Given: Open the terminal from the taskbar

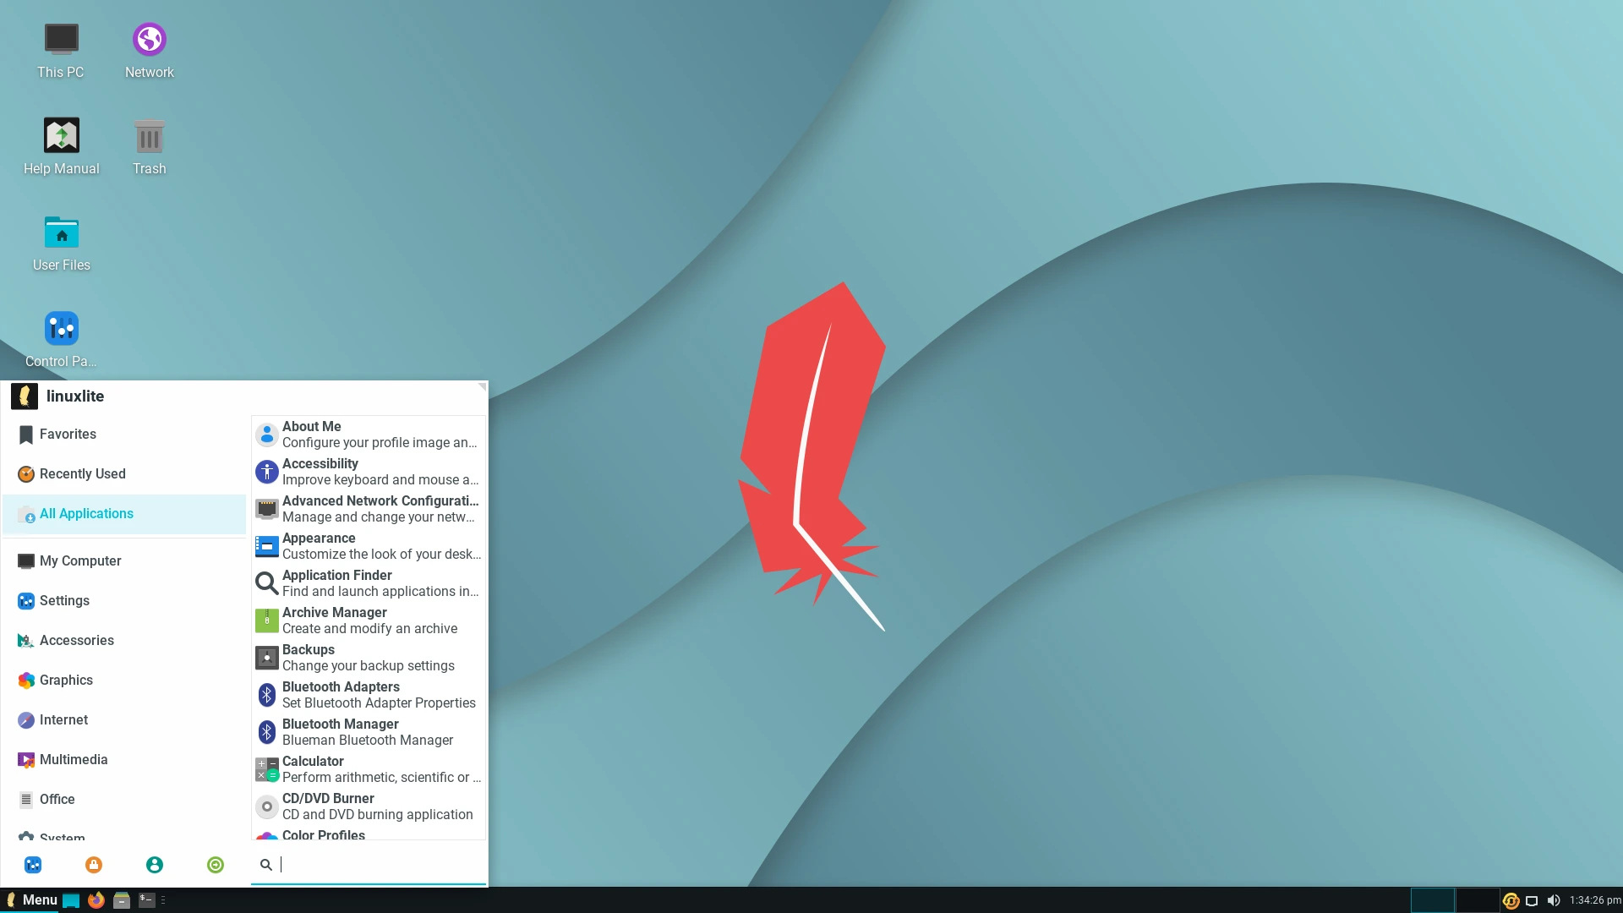Looking at the screenshot, I should pyautogui.click(x=147, y=900).
